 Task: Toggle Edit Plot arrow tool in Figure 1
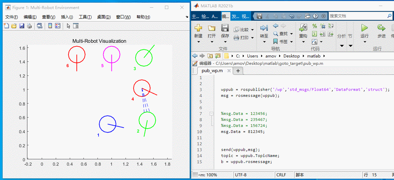68,26
